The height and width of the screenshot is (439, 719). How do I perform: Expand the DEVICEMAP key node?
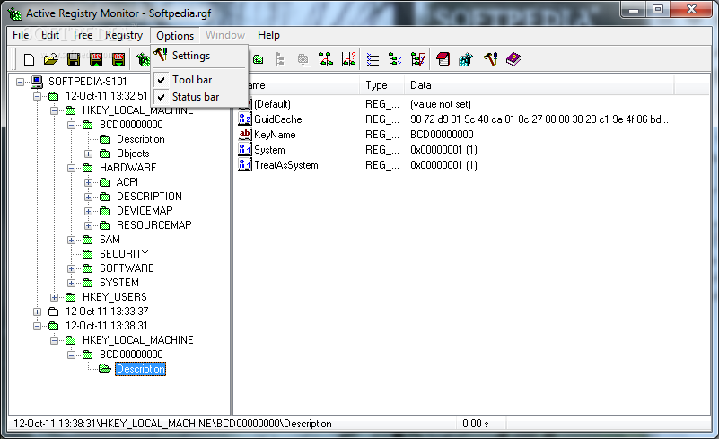89,211
